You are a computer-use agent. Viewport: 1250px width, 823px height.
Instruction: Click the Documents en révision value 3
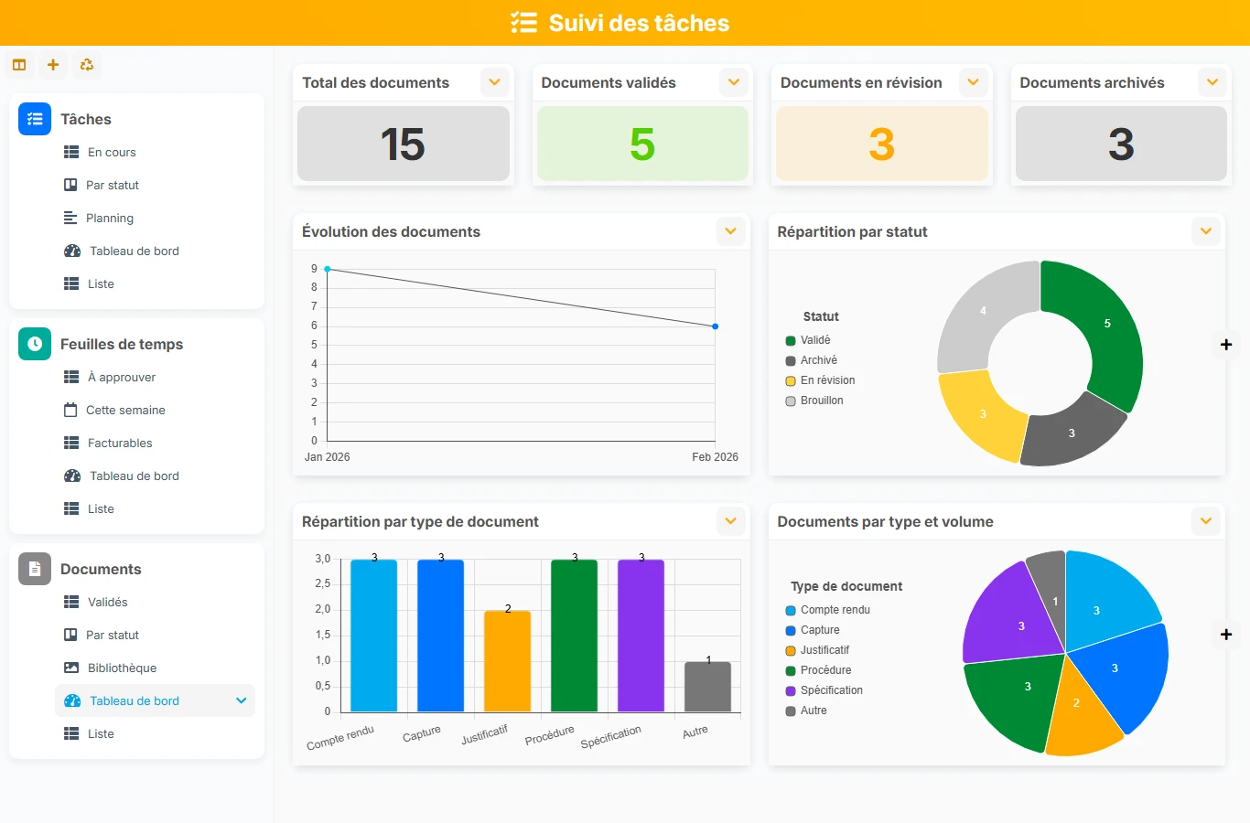coord(882,144)
